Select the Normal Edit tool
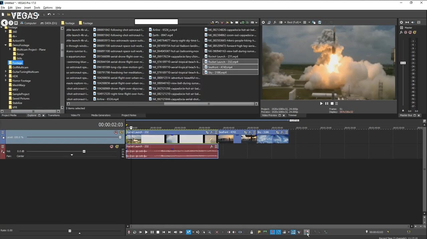Screen dimensions: 427x239 click(x=189, y=232)
